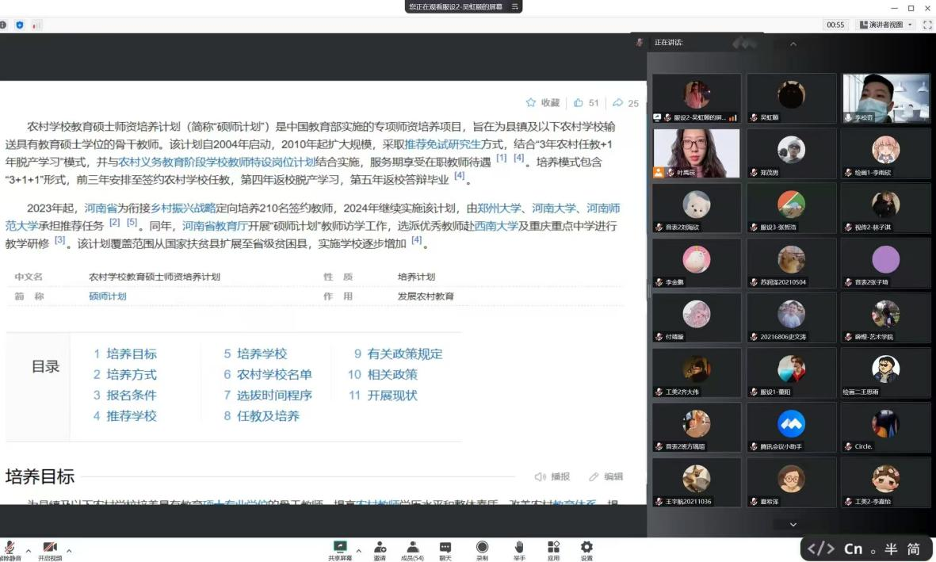Open the 应用 apps icon
Viewport: 936px width, 562px height.
pos(553,547)
